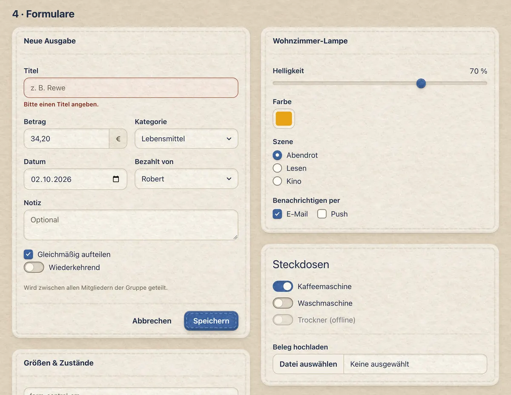This screenshot has width=511, height=395.
Task: Click the 'Beleg hochladen' label
Action: [x=300, y=347]
